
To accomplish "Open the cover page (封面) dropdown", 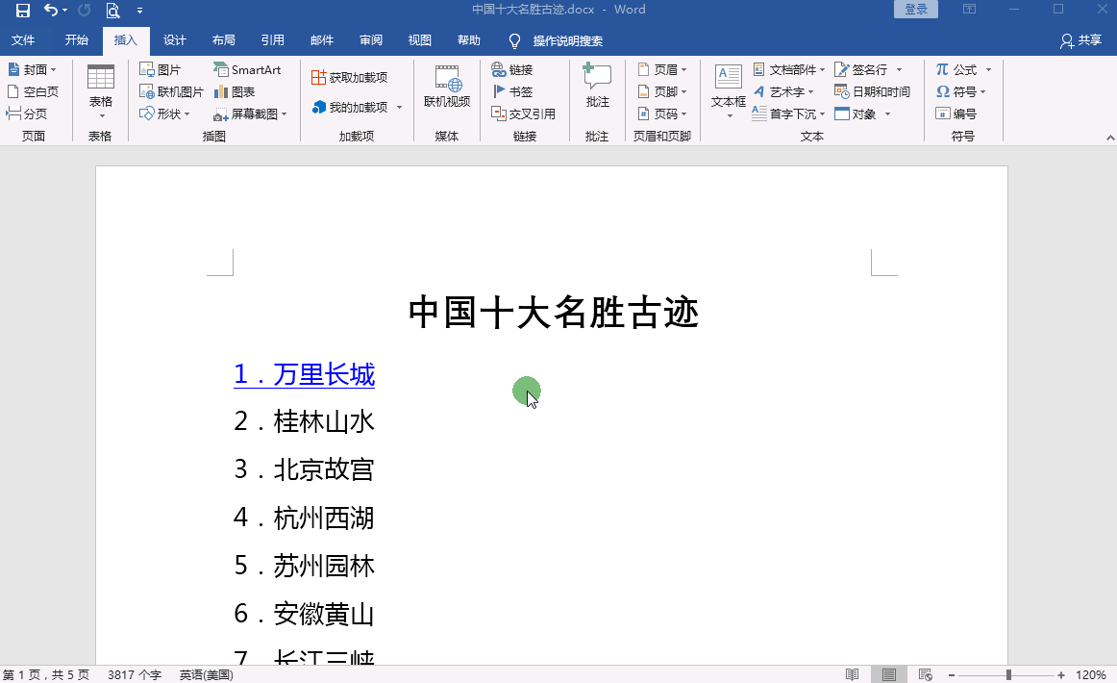I will [x=32, y=70].
